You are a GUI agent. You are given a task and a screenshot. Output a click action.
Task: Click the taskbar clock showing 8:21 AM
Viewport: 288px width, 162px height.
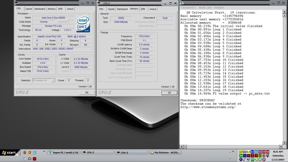pyautogui.click(x=278, y=152)
